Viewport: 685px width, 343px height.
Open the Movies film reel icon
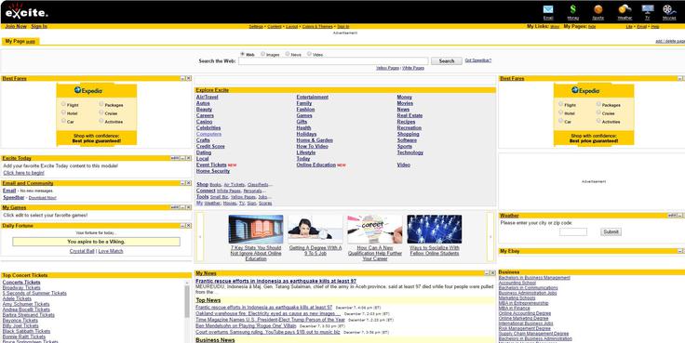tap(669, 9)
